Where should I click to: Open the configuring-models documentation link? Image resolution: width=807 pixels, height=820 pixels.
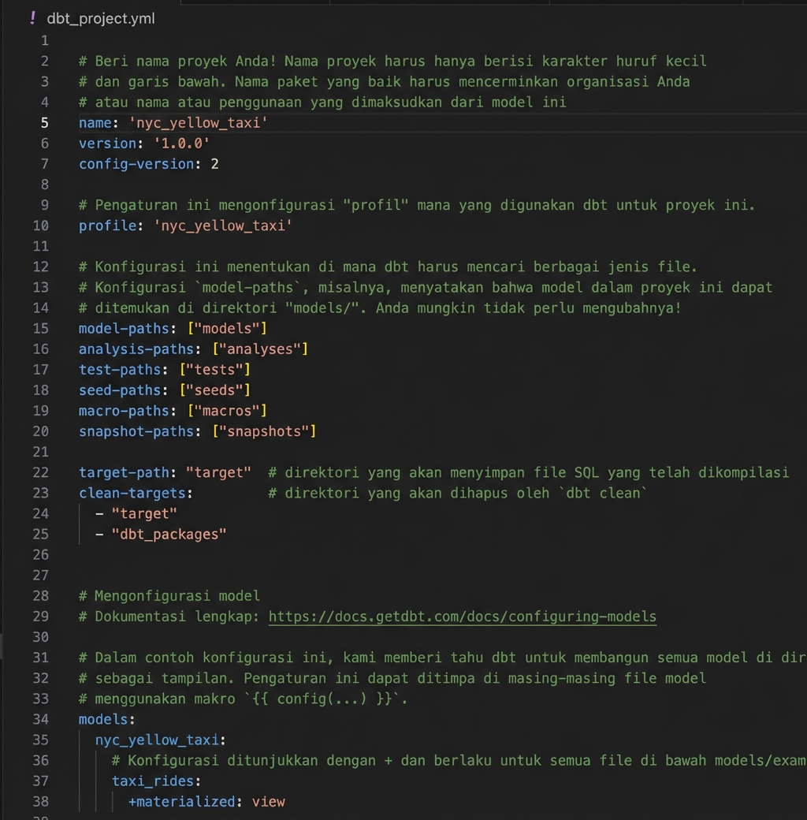461,617
